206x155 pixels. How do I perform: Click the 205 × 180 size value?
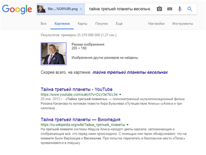(x=79, y=48)
